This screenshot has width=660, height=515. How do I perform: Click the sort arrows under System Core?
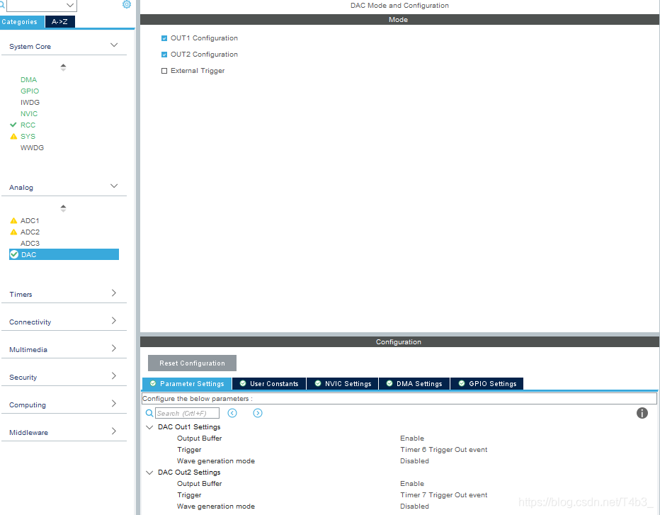(x=63, y=67)
